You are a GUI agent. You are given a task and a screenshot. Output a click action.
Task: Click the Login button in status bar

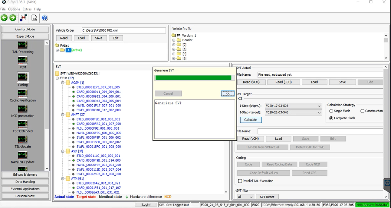pyautogui.click(x=146, y=205)
